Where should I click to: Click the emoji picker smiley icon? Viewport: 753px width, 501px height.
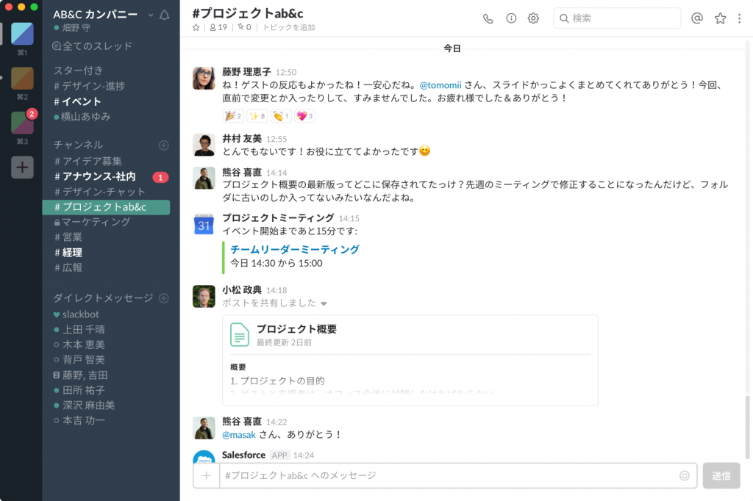(x=685, y=475)
